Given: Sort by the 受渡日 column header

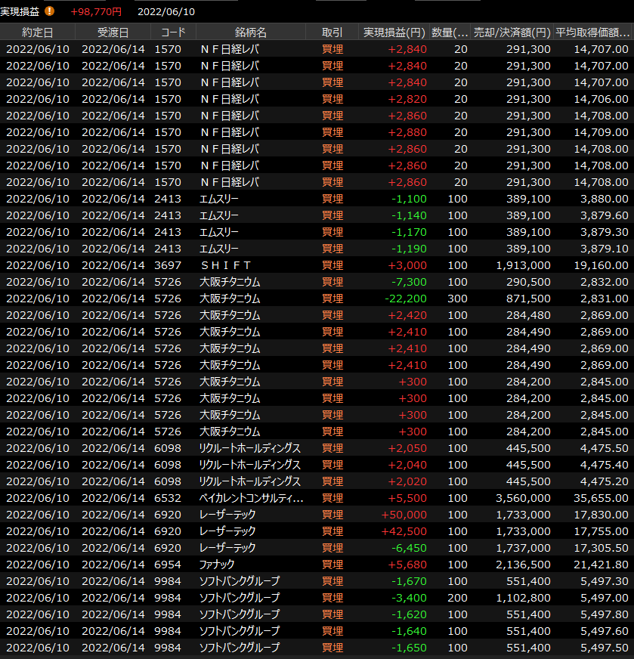Looking at the screenshot, I should pos(113,32).
